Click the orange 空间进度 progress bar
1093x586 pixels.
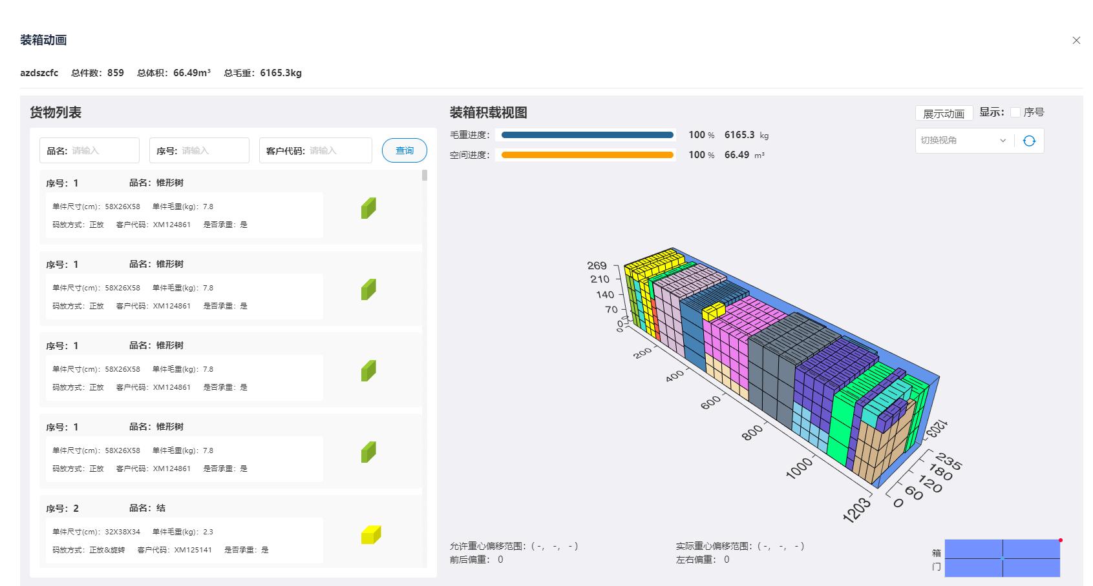click(x=586, y=155)
